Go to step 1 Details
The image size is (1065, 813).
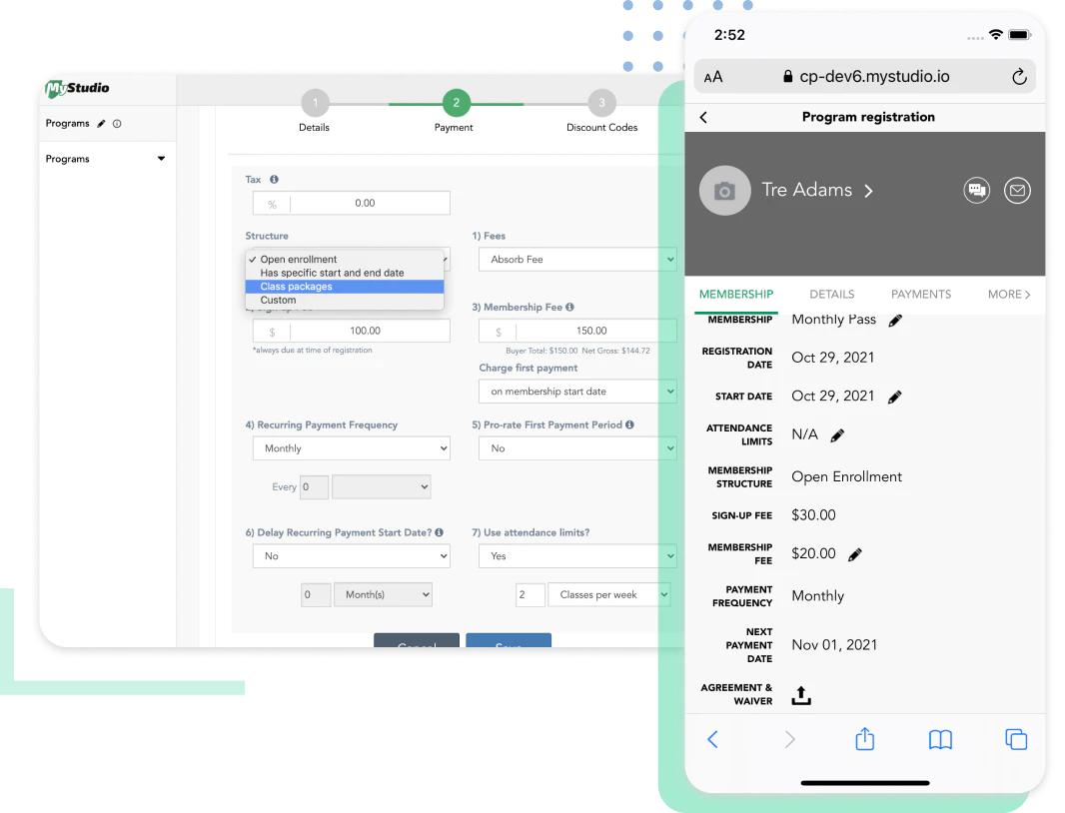[315, 103]
